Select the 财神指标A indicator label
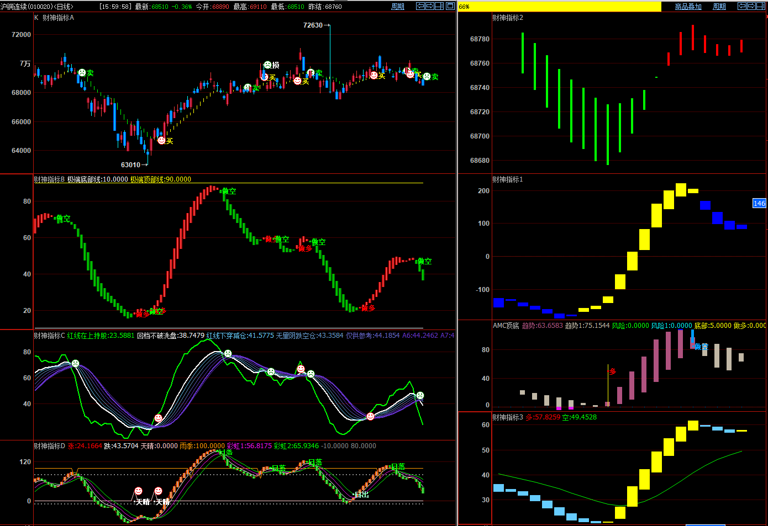768x526 pixels. pyautogui.click(x=58, y=18)
